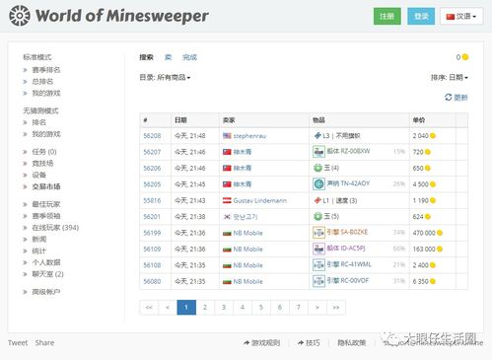
Task: Switch to the 卖 tab
Action: [168, 57]
